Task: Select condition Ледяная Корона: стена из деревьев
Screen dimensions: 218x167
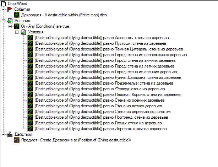Action: click(108, 95)
